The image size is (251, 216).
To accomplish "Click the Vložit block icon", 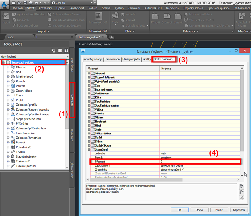I will click(x=115, y=16).
